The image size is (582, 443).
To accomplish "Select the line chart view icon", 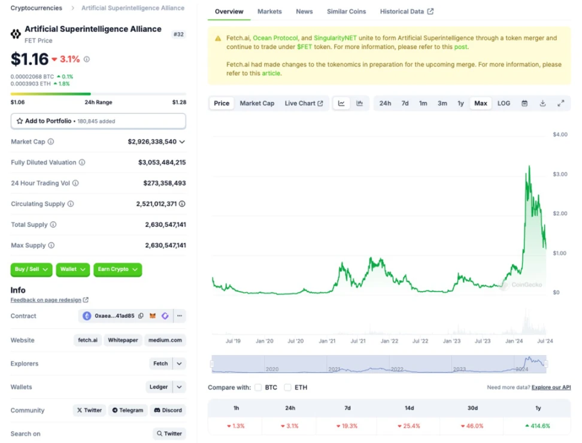I will [341, 104].
